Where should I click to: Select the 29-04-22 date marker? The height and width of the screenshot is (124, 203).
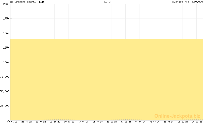point(26,122)
